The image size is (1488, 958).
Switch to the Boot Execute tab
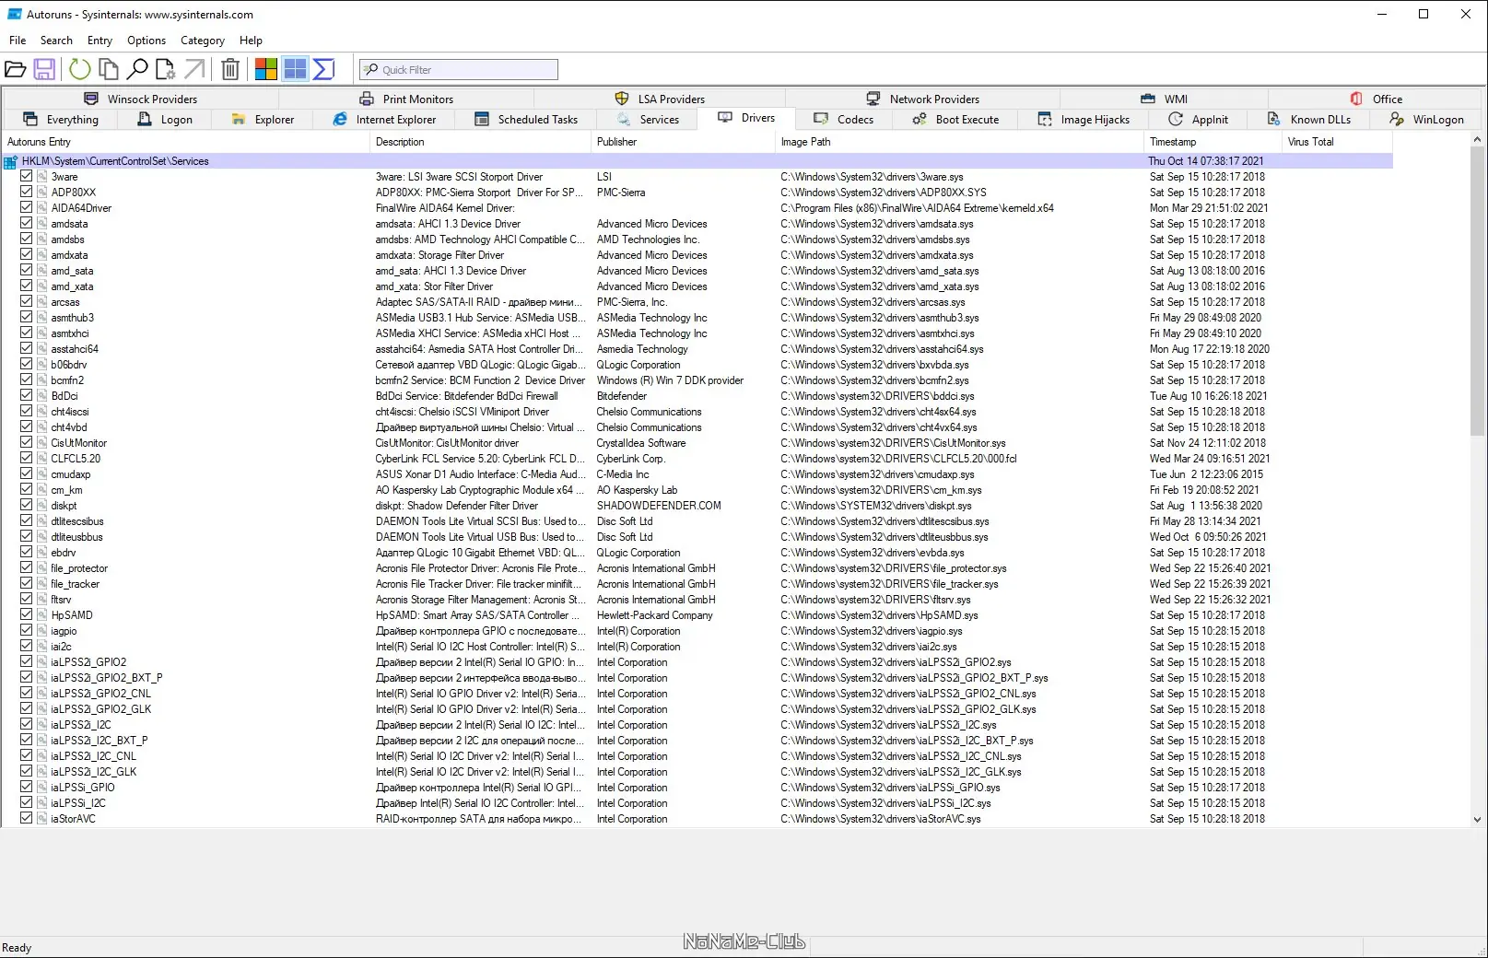(x=955, y=120)
